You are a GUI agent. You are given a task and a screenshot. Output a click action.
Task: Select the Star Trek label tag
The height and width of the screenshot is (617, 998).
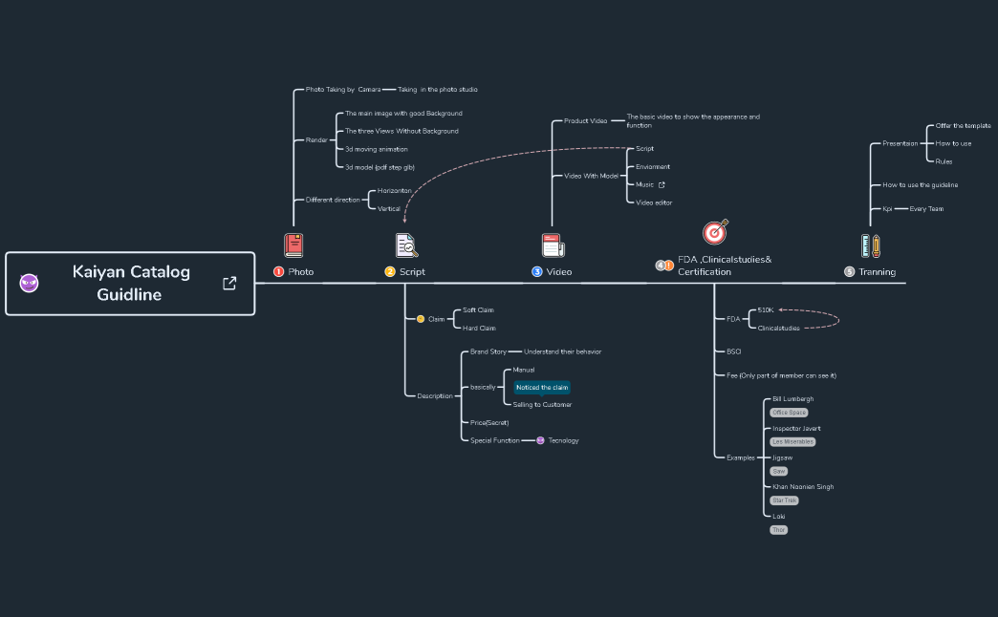click(x=785, y=500)
